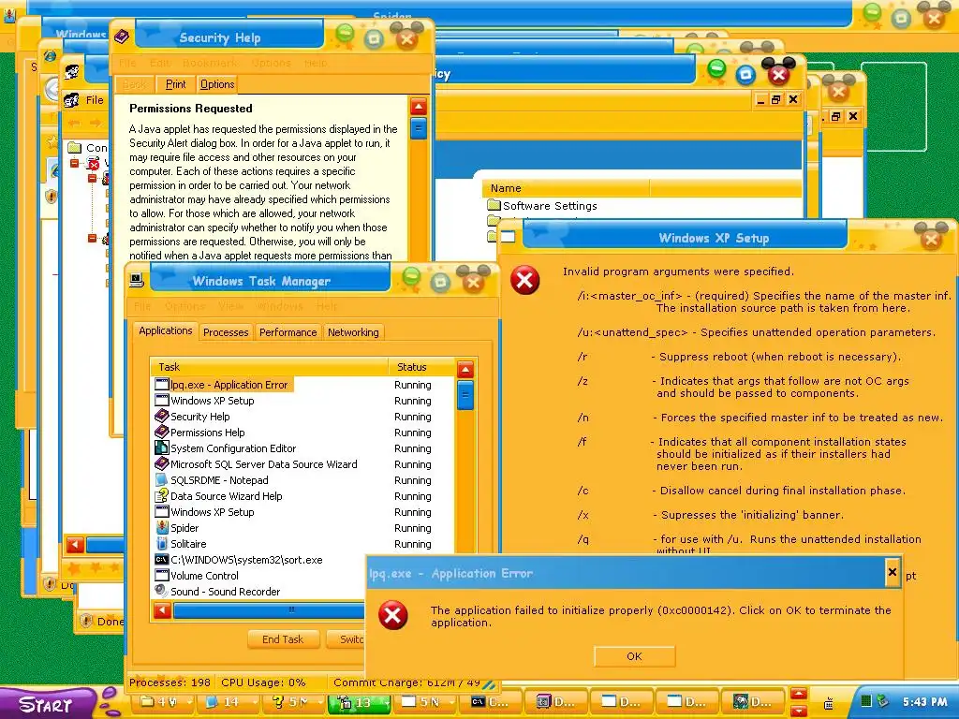The width and height of the screenshot is (959, 719).
Task: Open the File menu in the window behind Security Help
Action: point(95,99)
